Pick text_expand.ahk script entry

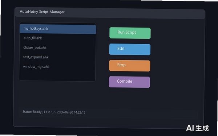[x=57, y=57]
